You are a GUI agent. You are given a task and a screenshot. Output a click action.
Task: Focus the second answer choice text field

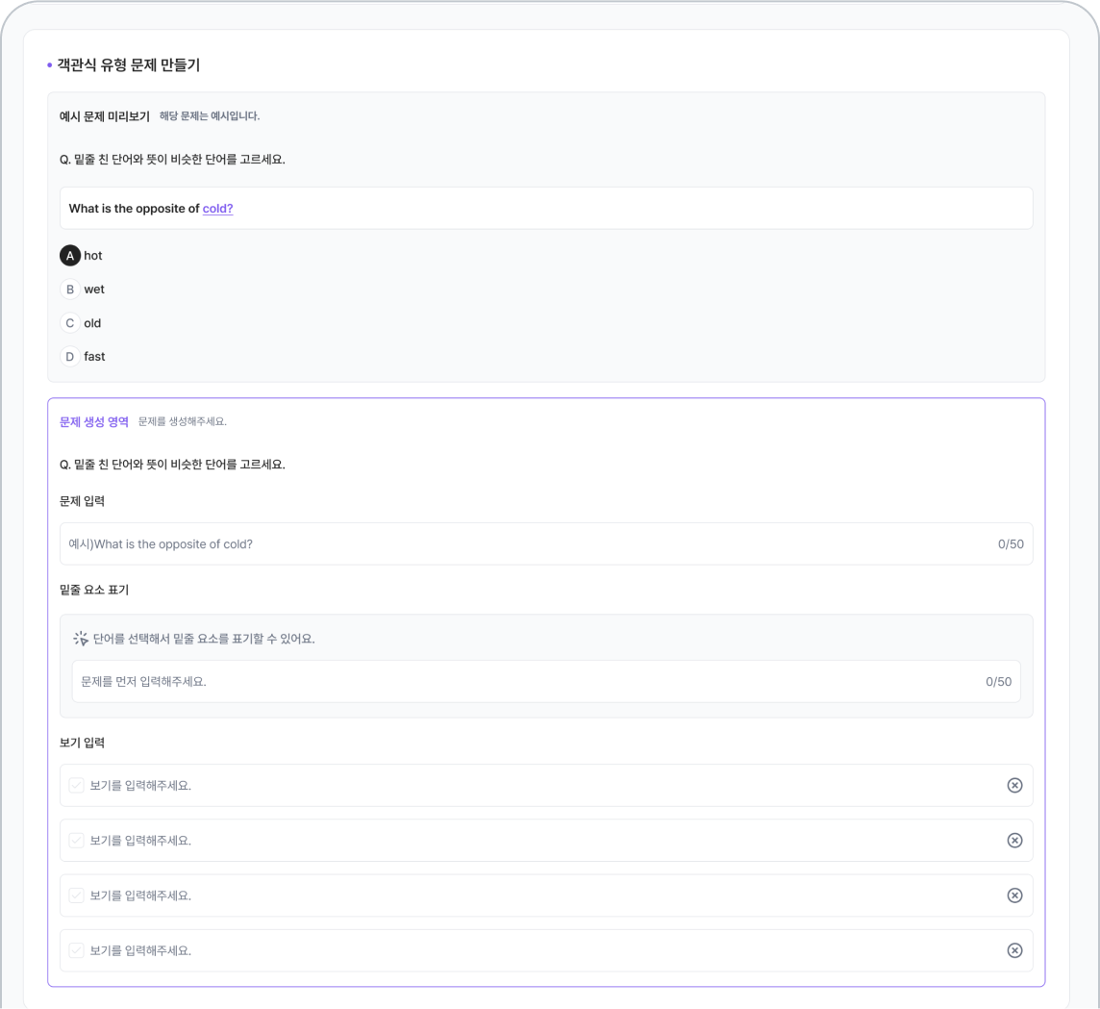538,841
